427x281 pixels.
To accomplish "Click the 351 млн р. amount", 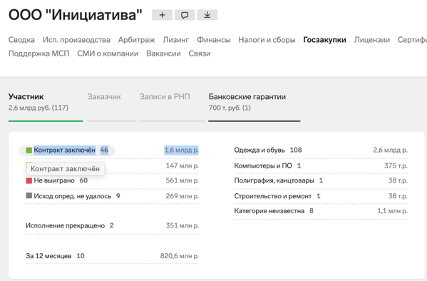I will point(182,225).
